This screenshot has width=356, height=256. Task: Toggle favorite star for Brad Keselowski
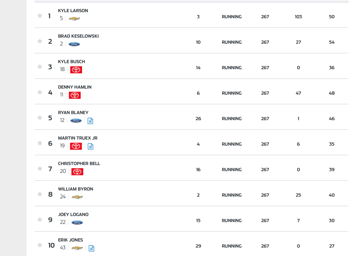pyautogui.click(x=40, y=41)
